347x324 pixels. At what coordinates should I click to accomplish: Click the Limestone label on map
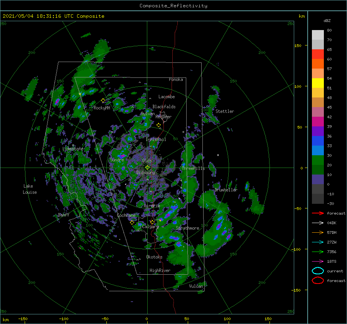[x=73, y=149]
